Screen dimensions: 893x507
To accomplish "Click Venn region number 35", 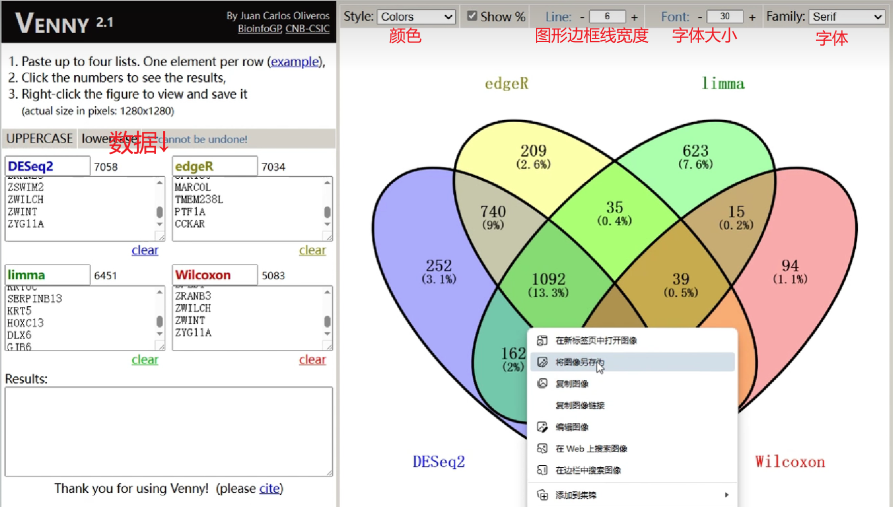I will pos(615,207).
